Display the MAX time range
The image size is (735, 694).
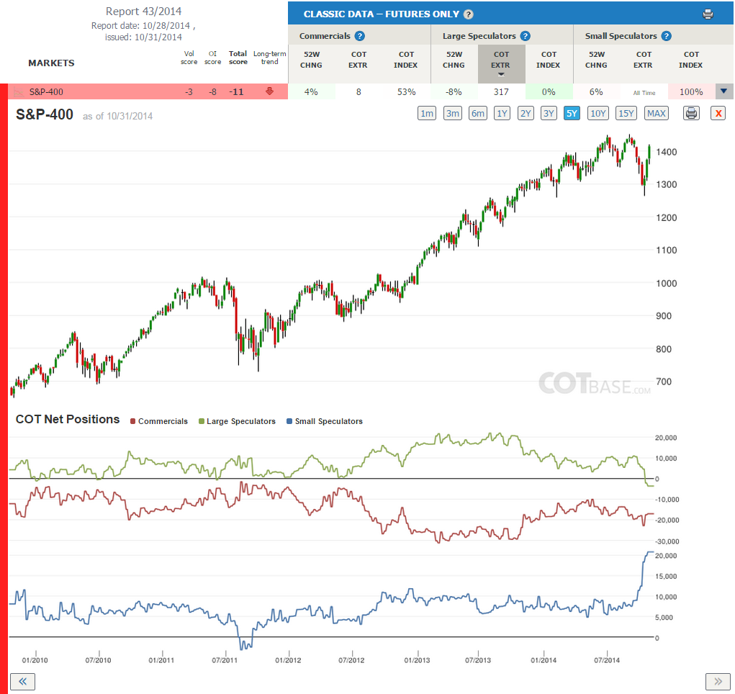click(x=657, y=114)
